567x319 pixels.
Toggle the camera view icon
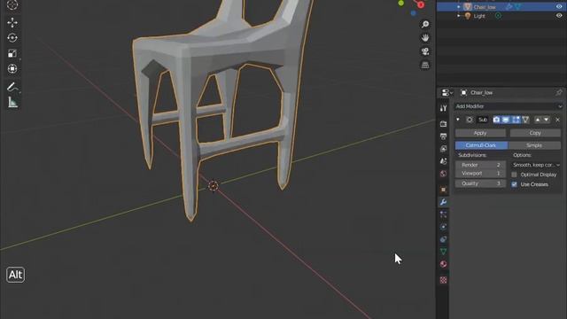coord(425,51)
